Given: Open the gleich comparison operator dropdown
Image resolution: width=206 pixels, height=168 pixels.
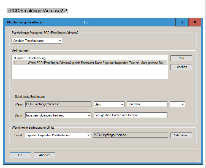Looking at the screenshot, I should [109, 104].
